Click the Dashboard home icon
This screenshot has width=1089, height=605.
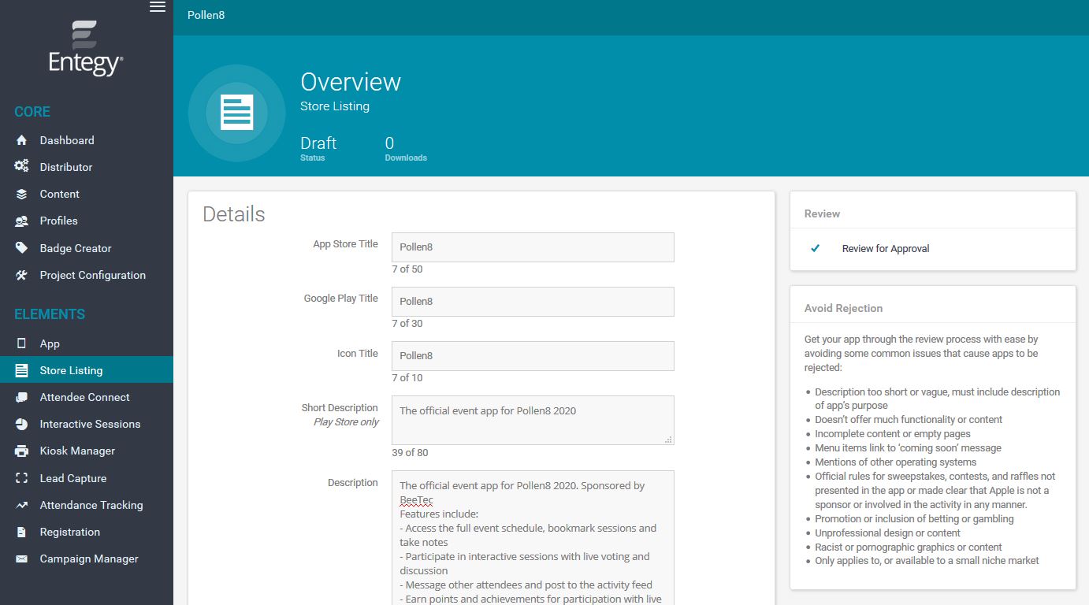(22, 140)
